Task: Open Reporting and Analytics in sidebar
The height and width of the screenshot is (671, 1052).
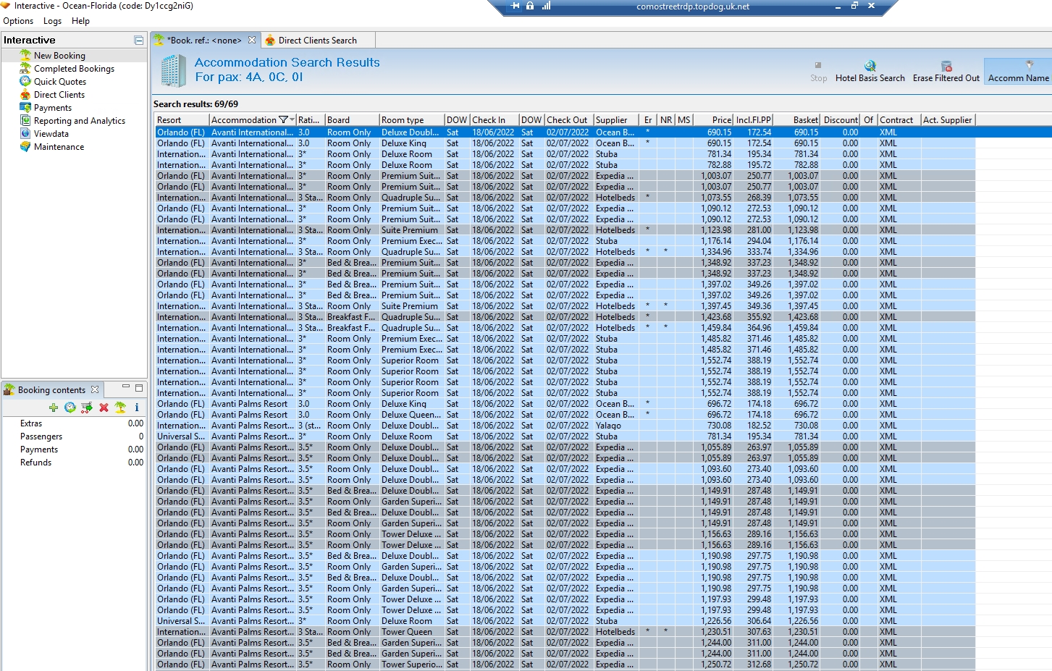Action: coord(79,121)
